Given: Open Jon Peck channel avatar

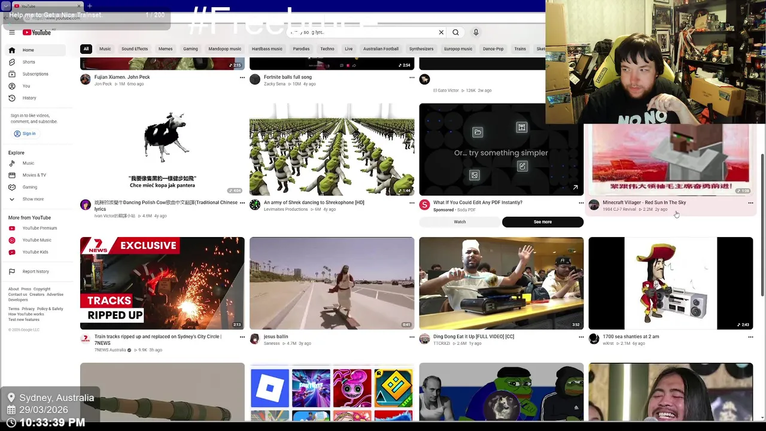Looking at the screenshot, I should point(86,80).
